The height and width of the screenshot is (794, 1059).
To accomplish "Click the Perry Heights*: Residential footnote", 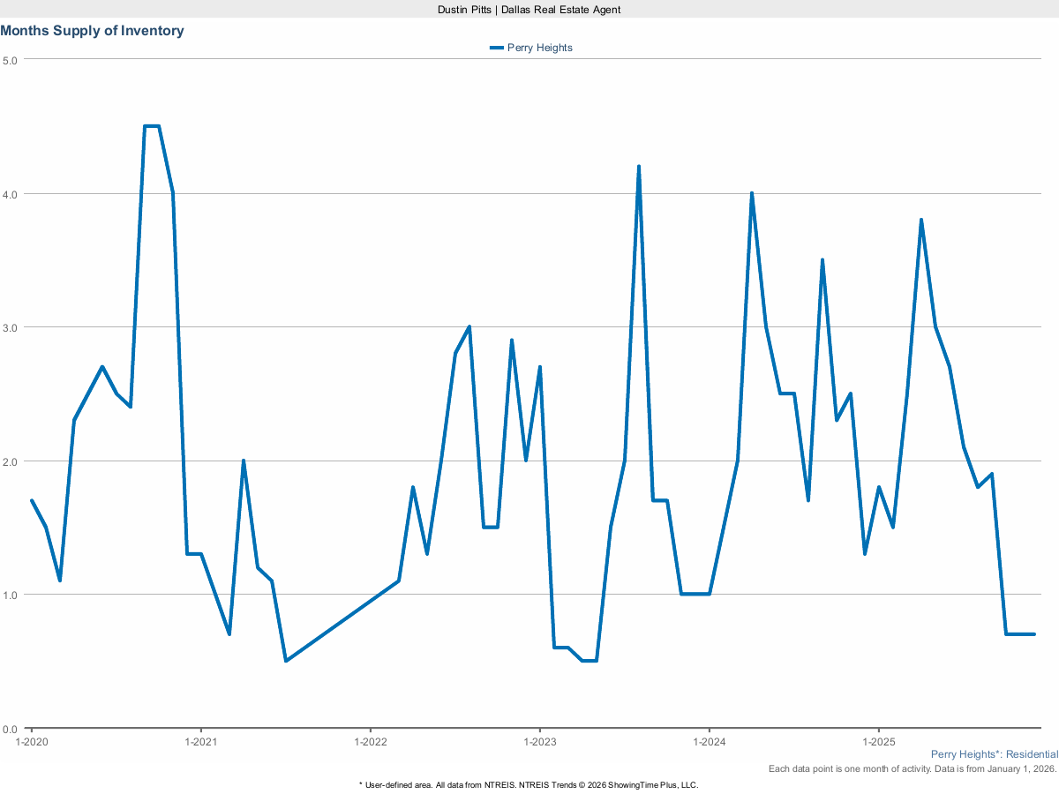I will pos(994,754).
